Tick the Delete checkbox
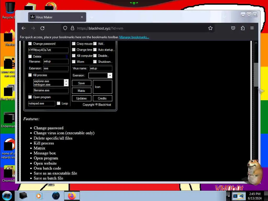The width and height of the screenshot is (268, 201). [30, 57]
